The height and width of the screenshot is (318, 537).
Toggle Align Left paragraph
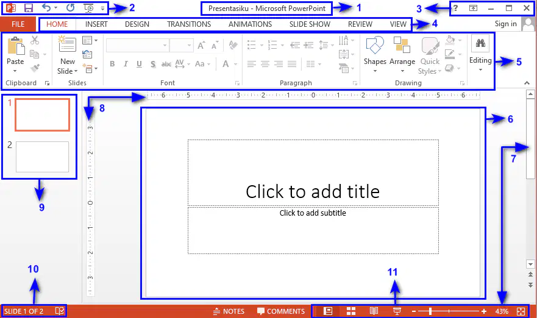coord(252,64)
